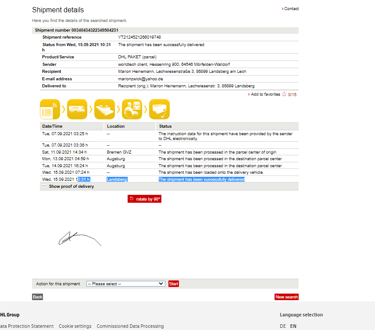Open Commissioned Data Processing link

tap(130, 326)
